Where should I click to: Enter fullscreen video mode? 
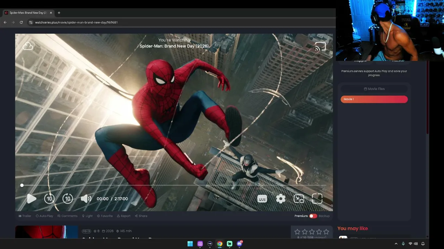[317, 199]
